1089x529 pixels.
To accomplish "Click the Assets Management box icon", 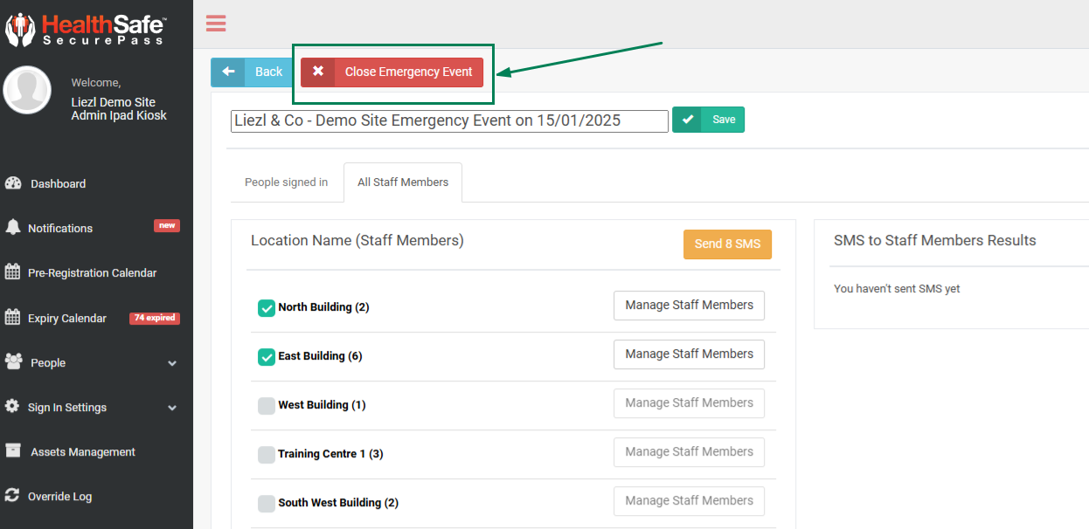I will 13,451.
